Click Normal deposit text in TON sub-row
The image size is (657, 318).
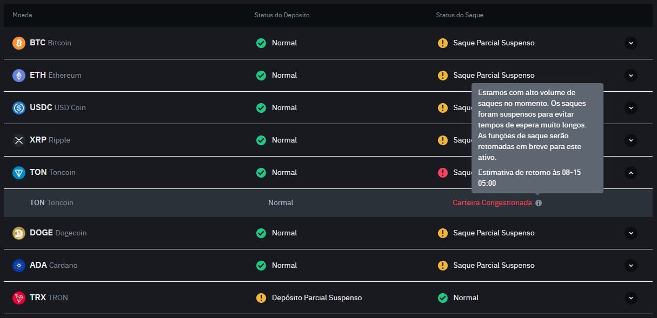(281, 202)
